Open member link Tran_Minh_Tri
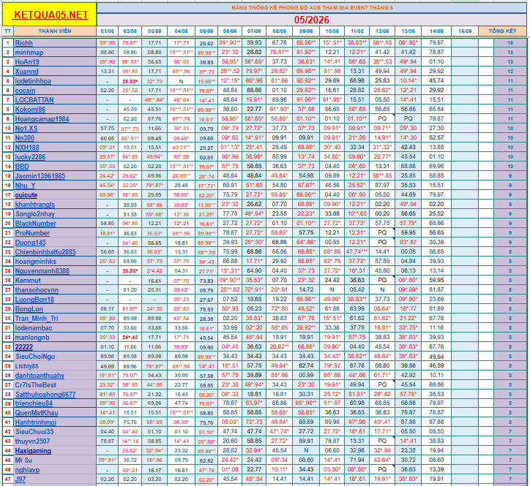530x486 pixels. [37, 318]
